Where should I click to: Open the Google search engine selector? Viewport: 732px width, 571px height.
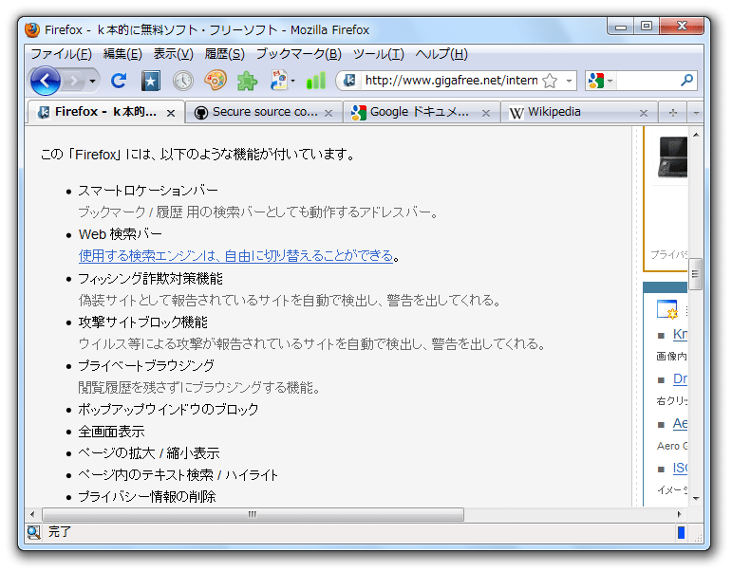(x=600, y=82)
